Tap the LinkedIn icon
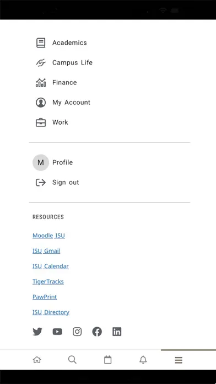 (117, 332)
